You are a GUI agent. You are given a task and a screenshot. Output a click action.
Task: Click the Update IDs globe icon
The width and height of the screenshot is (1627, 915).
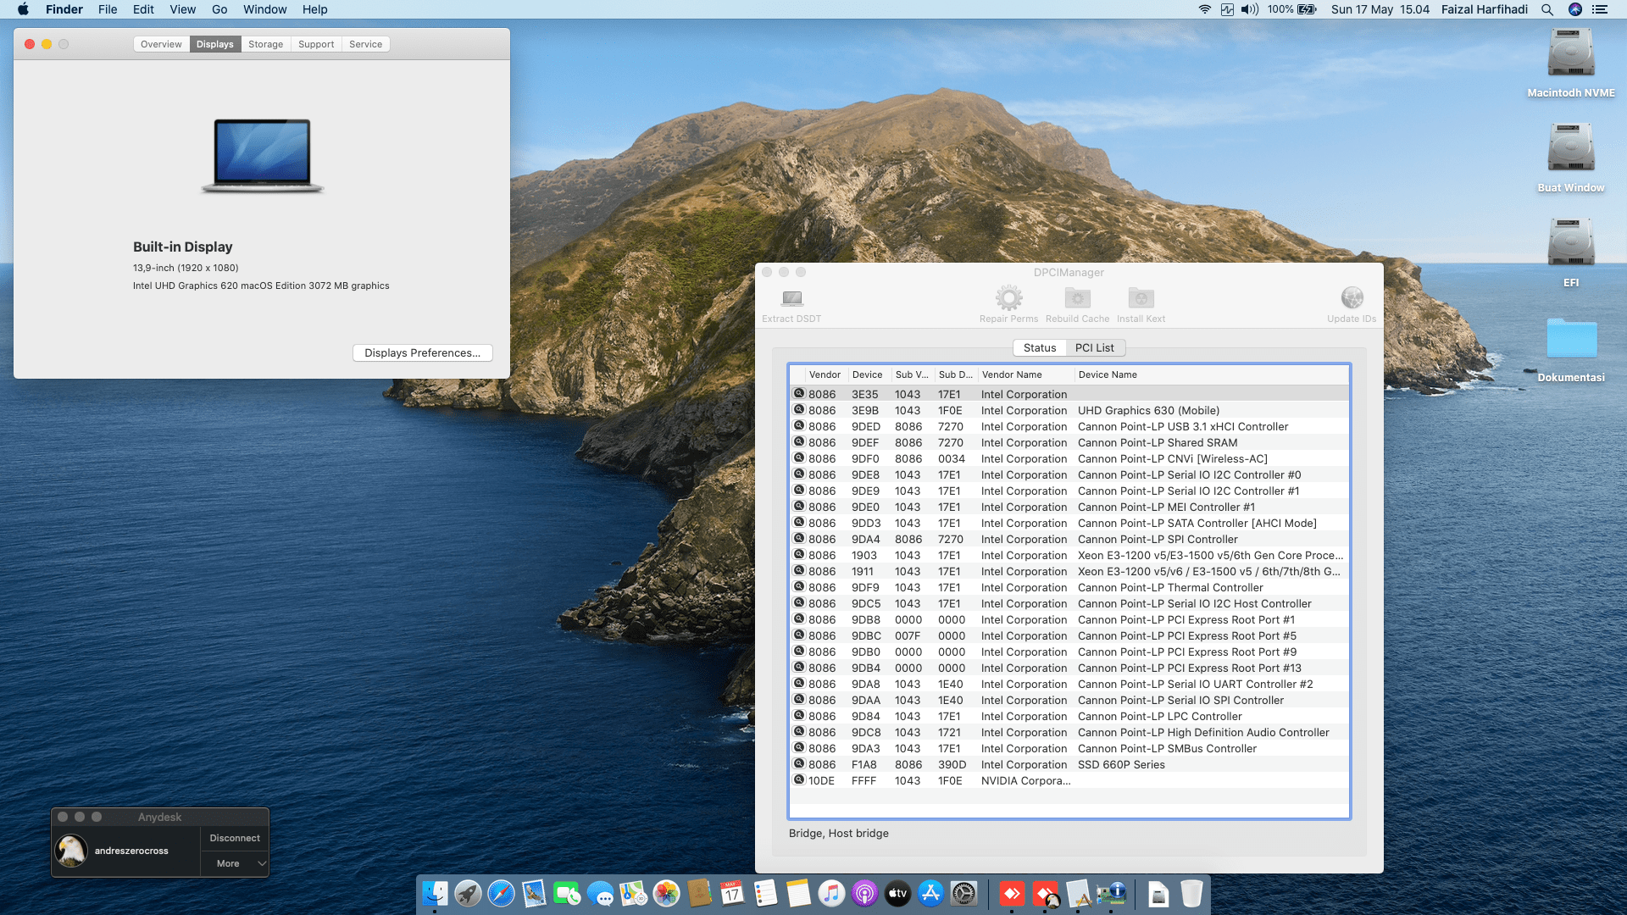click(1352, 298)
